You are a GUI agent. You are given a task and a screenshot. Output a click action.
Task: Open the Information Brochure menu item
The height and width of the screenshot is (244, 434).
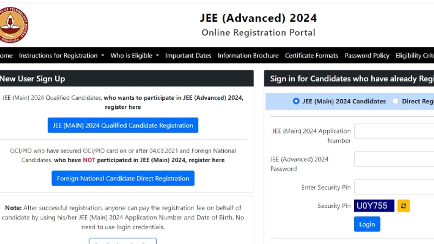tap(248, 56)
